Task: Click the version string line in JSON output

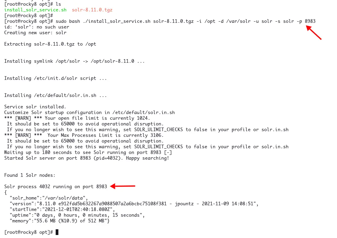Action: (134, 204)
